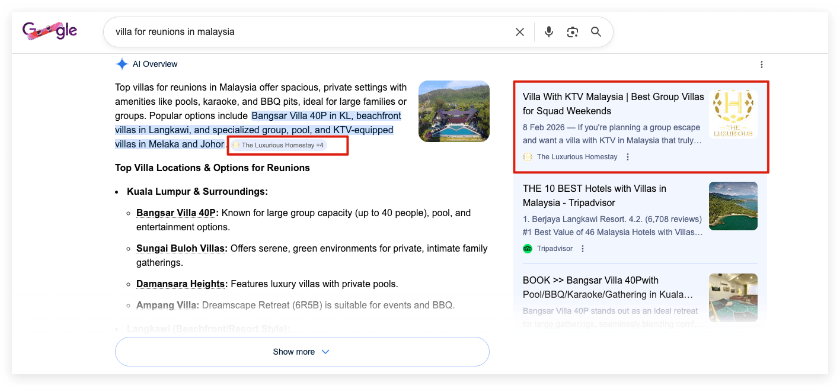Screen dimensions: 840x386
Task: Click the magnifier search icon
Action: [x=596, y=32]
